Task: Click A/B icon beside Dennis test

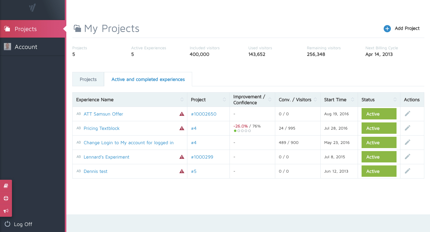Action: tap(79, 171)
